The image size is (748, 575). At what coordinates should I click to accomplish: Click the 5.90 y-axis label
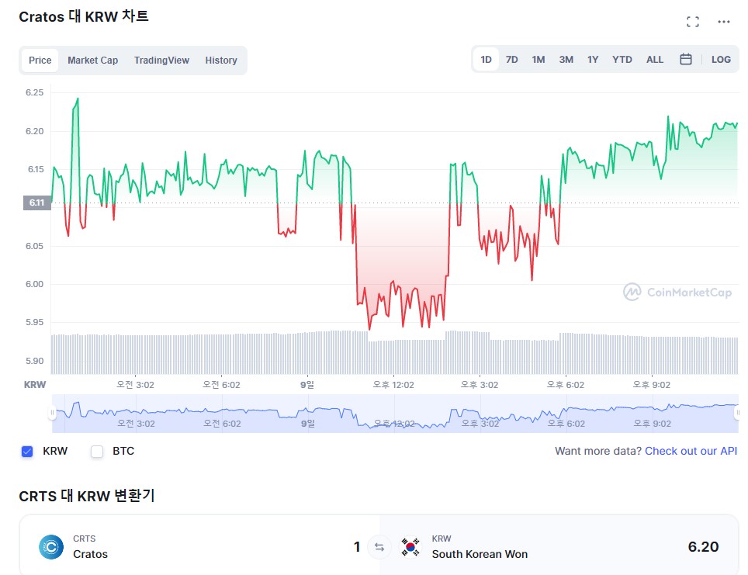pyautogui.click(x=34, y=361)
